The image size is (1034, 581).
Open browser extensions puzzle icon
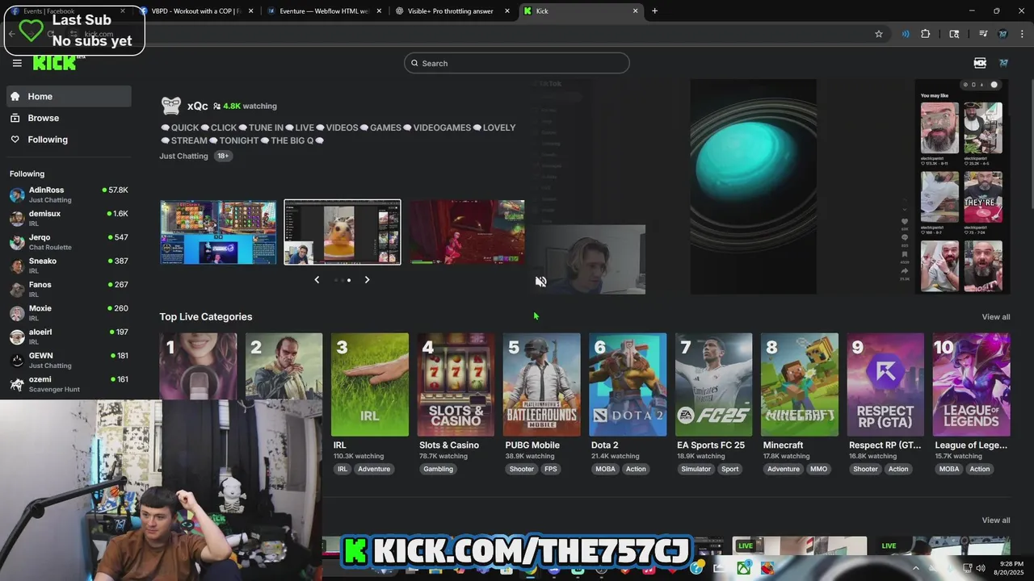926,34
